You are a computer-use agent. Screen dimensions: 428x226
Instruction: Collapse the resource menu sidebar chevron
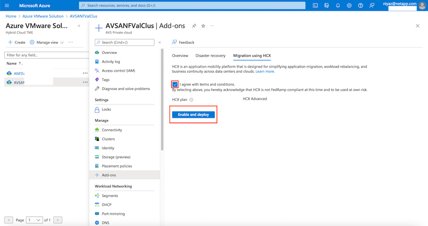(159, 42)
